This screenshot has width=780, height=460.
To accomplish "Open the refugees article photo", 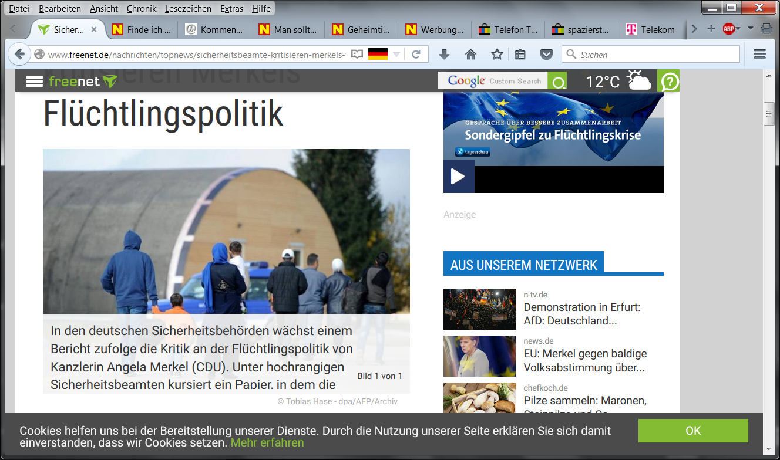I will pyautogui.click(x=226, y=231).
